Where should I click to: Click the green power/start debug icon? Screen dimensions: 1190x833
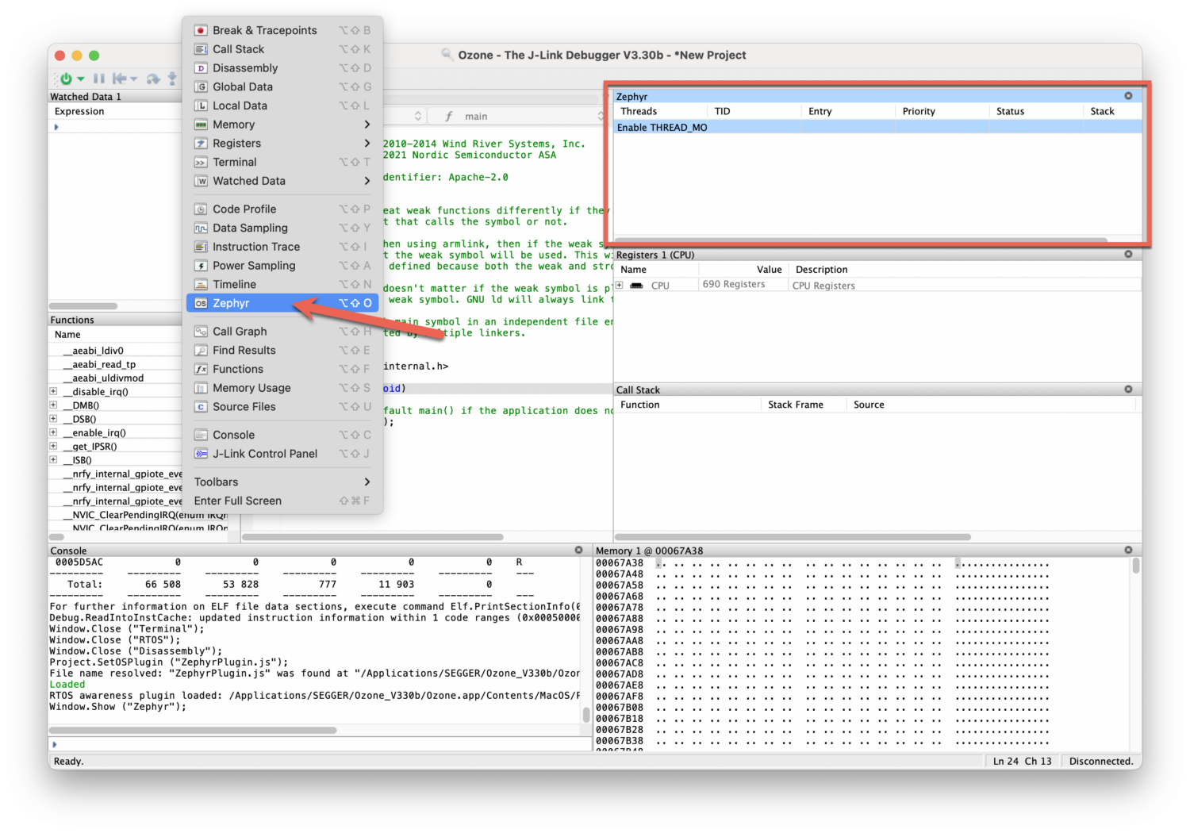click(x=67, y=79)
